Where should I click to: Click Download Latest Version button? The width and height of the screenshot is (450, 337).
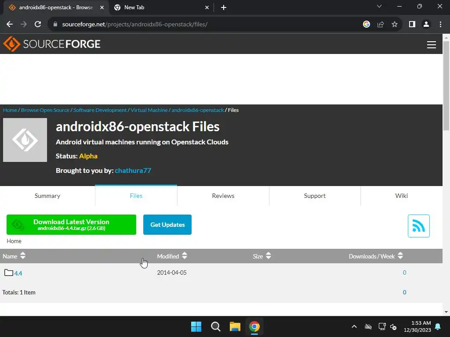[71, 225]
